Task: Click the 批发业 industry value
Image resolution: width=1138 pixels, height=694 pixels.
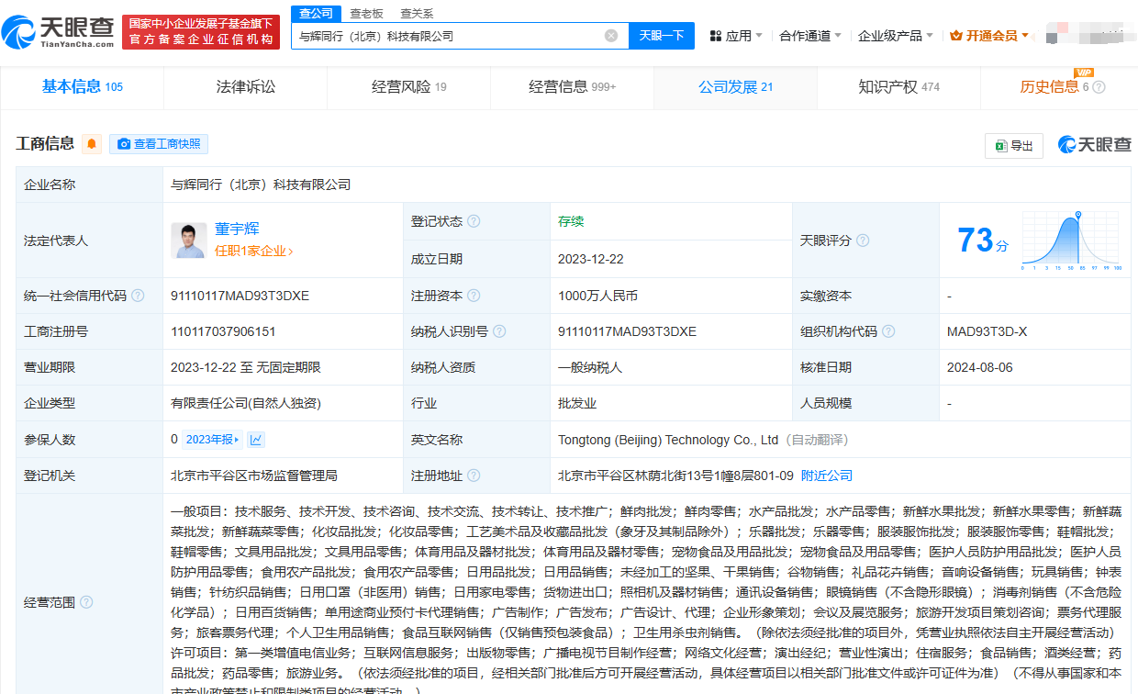Action: pyautogui.click(x=577, y=403)
